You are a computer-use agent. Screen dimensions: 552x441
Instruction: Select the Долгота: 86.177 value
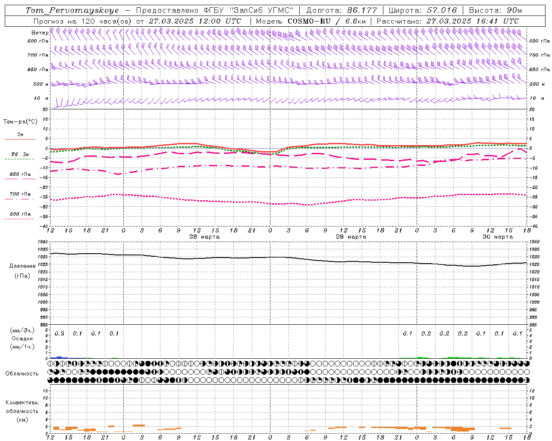point(342,10)
